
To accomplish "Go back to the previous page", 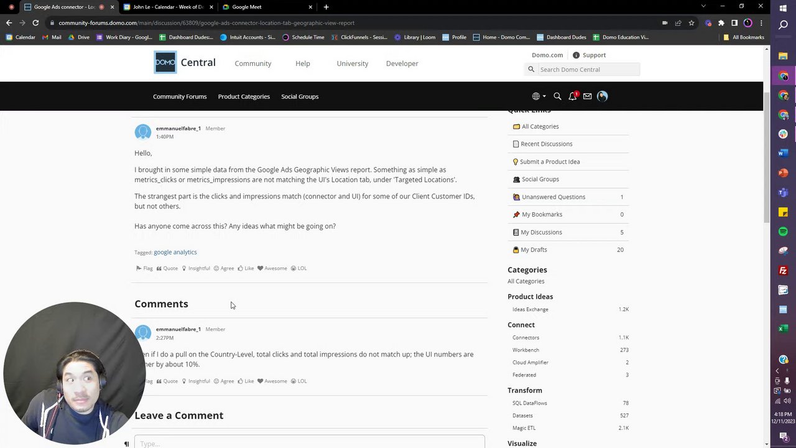I will tap(9, 23).
